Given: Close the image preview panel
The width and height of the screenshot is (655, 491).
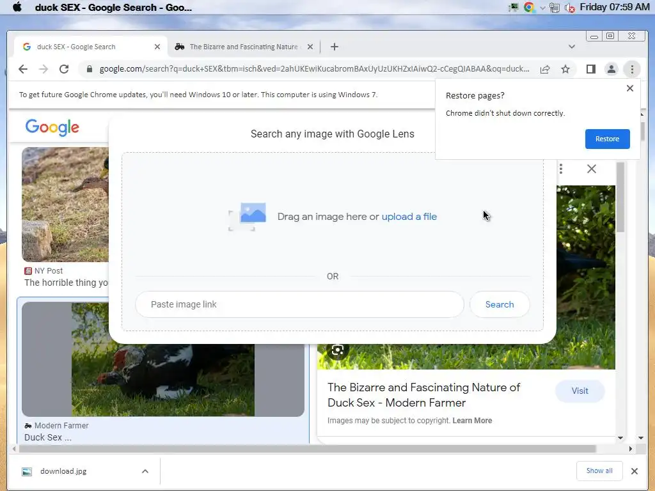Looking at the screenshot, I should tap(592, 169).
